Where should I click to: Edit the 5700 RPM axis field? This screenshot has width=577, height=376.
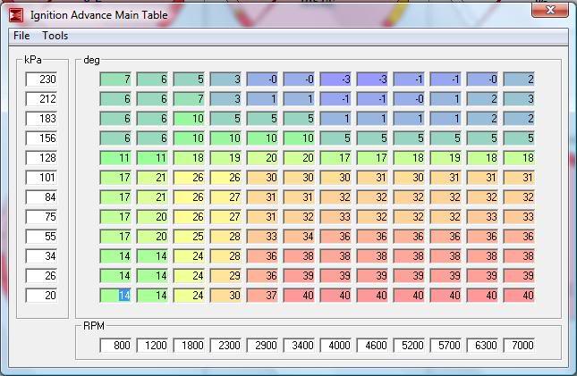(445, 345)
